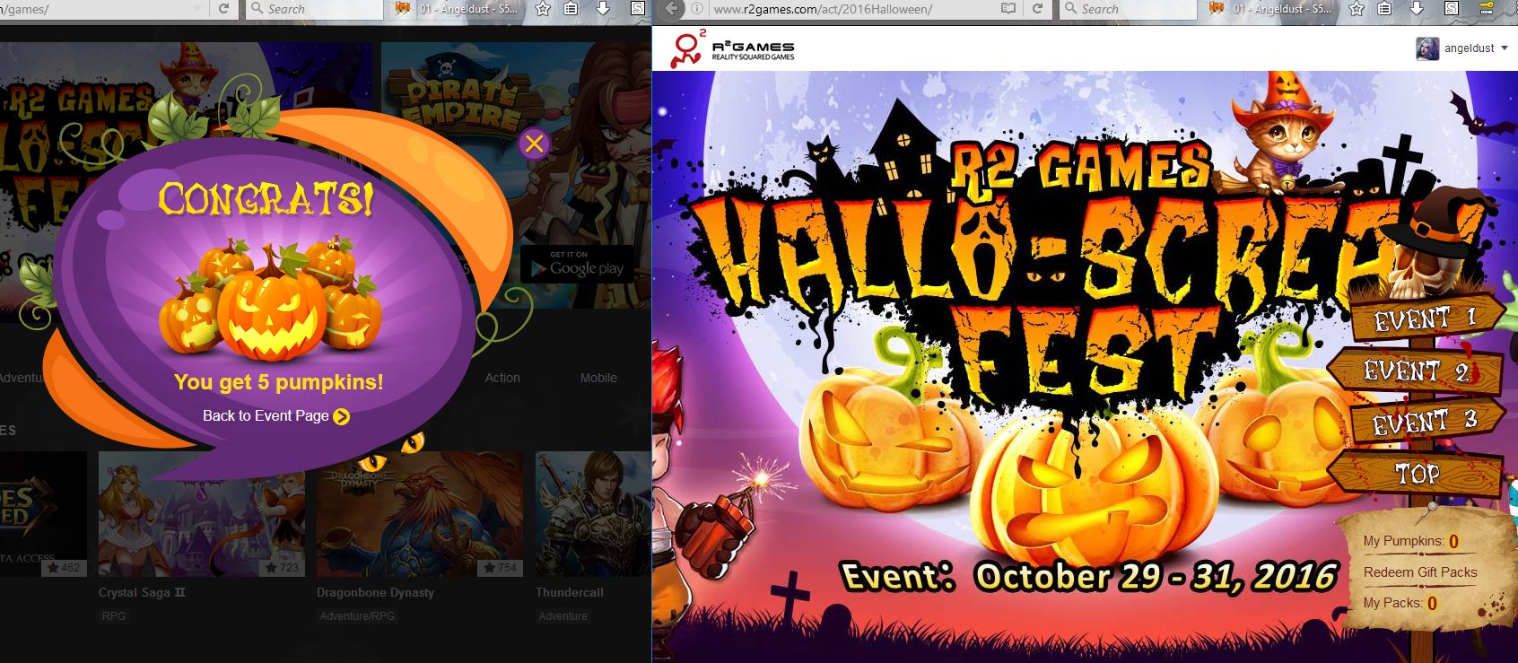Show the site info icon beside the r2games URL

pos(697,9)
